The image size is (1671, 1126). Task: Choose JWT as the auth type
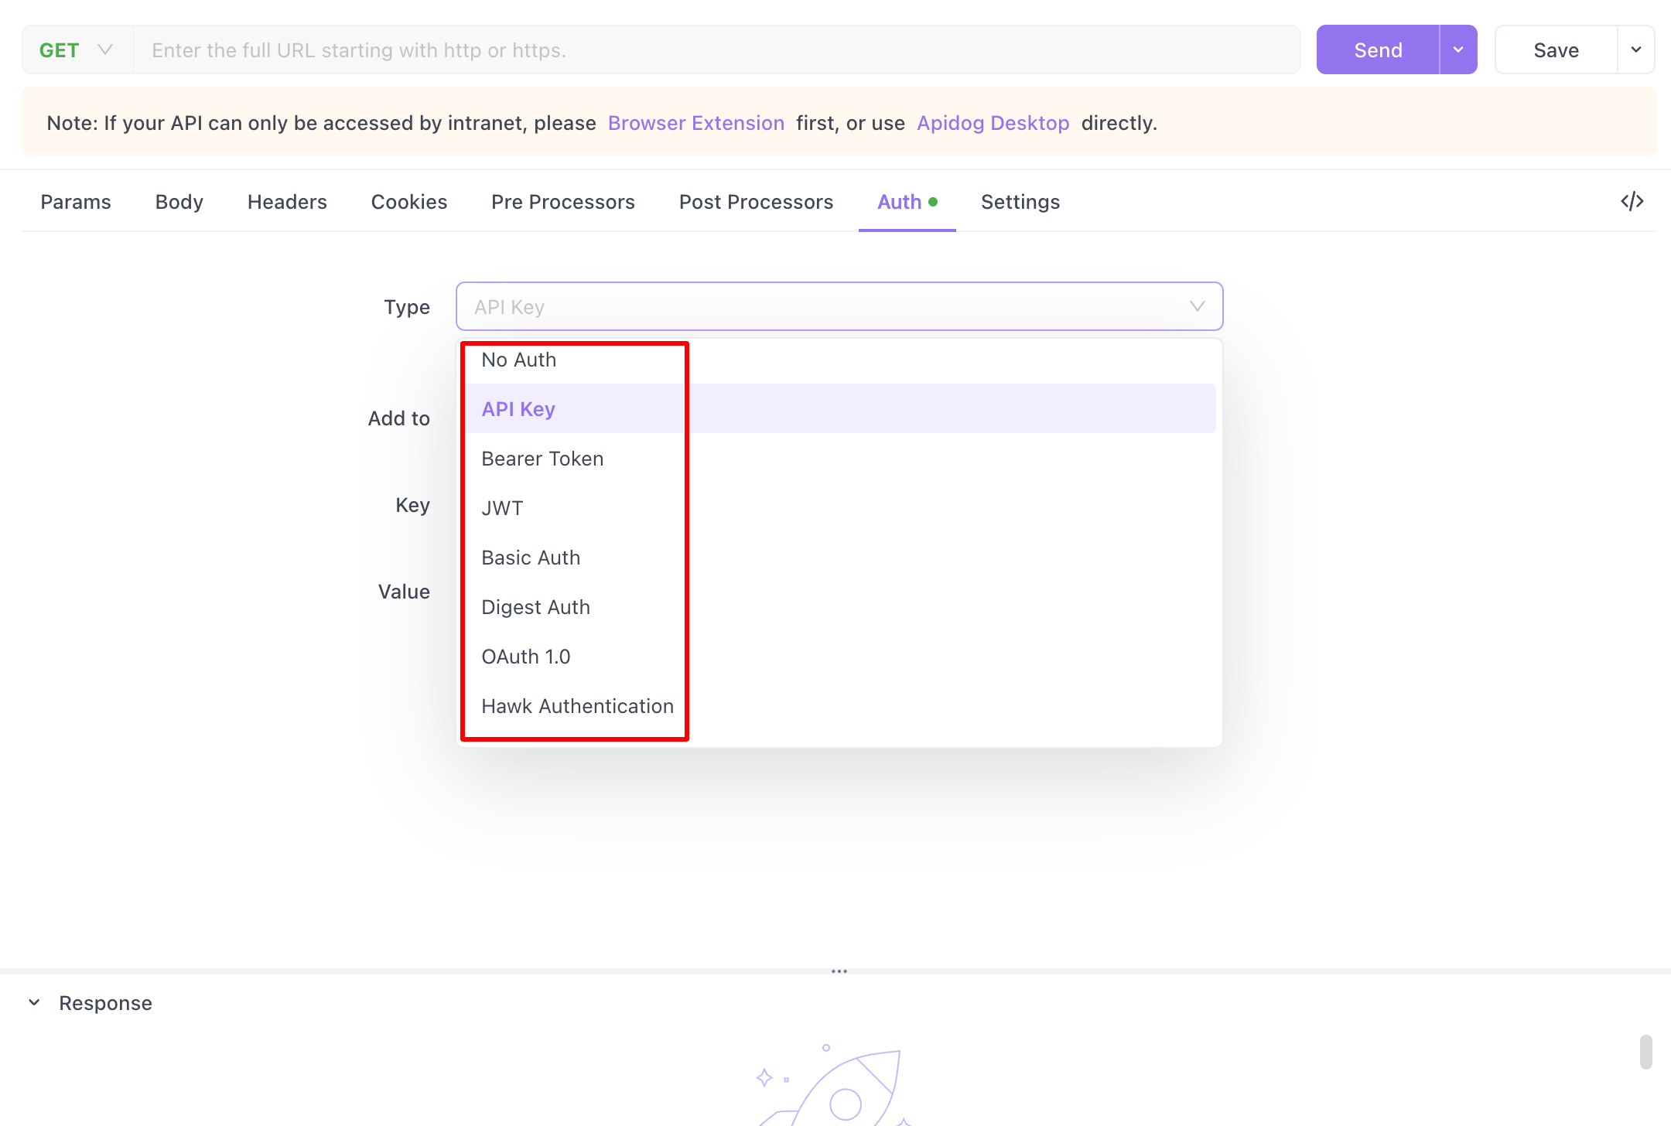click(x=502, y=507)
